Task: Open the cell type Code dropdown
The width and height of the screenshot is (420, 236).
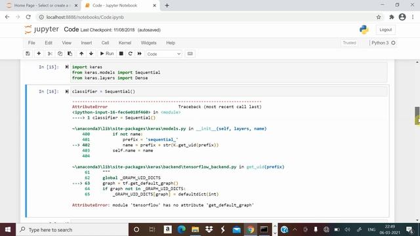Action: [x=164, y=54]
